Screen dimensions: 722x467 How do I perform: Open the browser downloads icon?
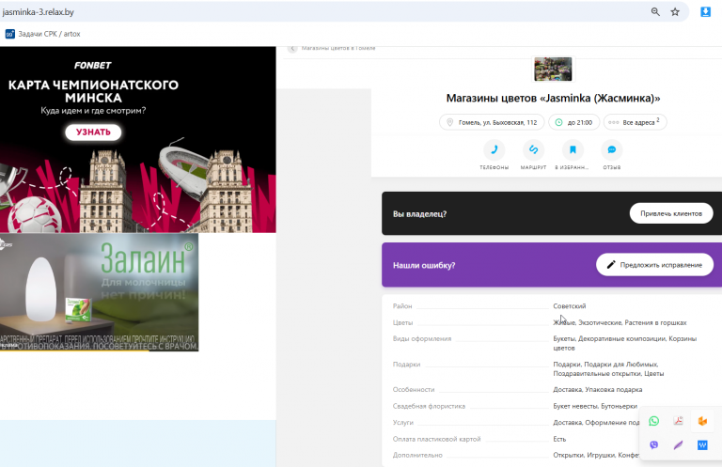click(705, 12)
